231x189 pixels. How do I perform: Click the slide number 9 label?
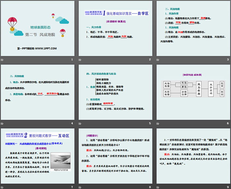click(228, 187)
